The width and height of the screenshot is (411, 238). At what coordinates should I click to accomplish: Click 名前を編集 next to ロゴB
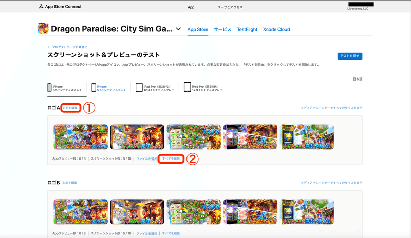point(70,183)
